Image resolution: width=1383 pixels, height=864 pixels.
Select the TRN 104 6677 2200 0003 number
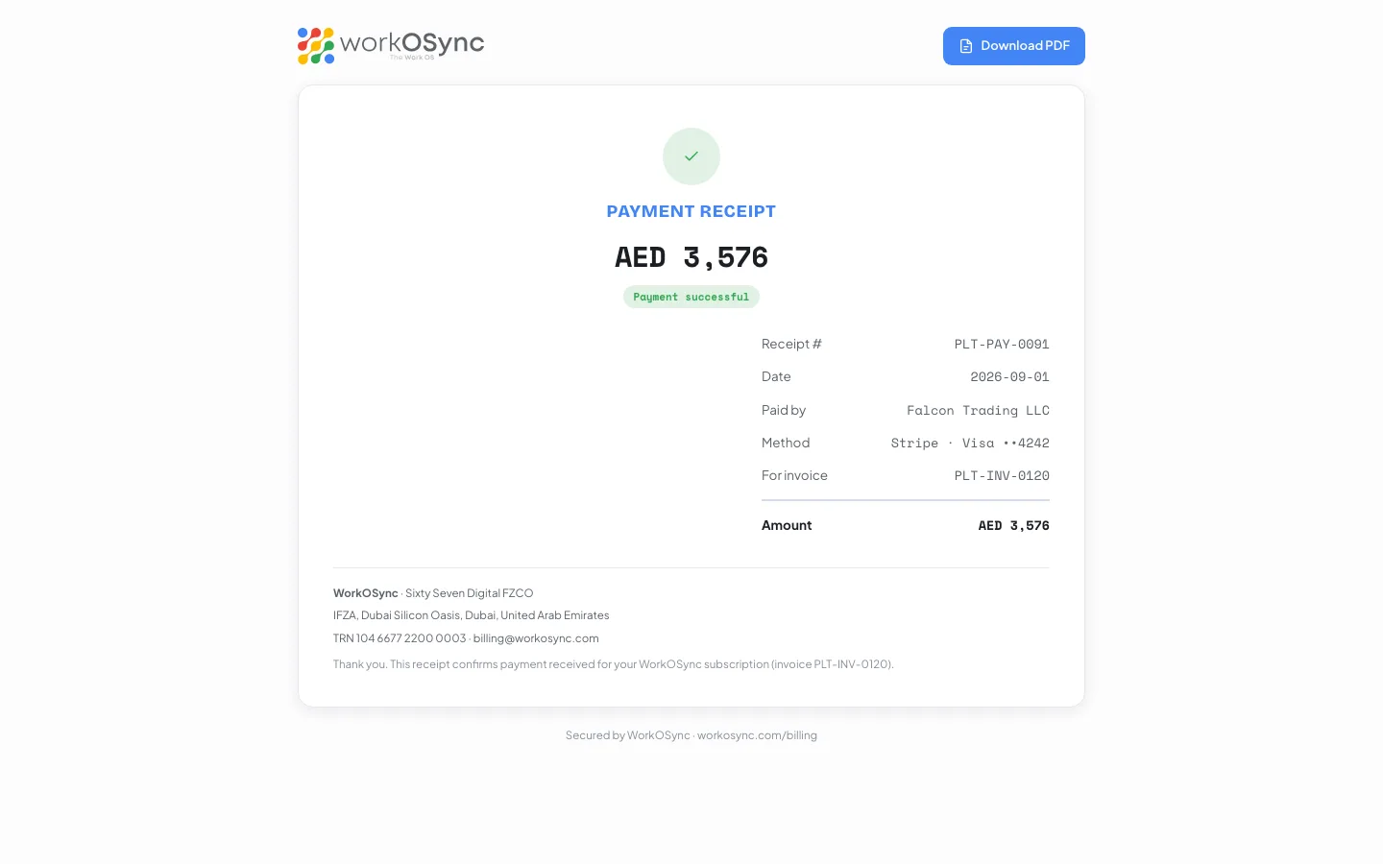[400, 638]
